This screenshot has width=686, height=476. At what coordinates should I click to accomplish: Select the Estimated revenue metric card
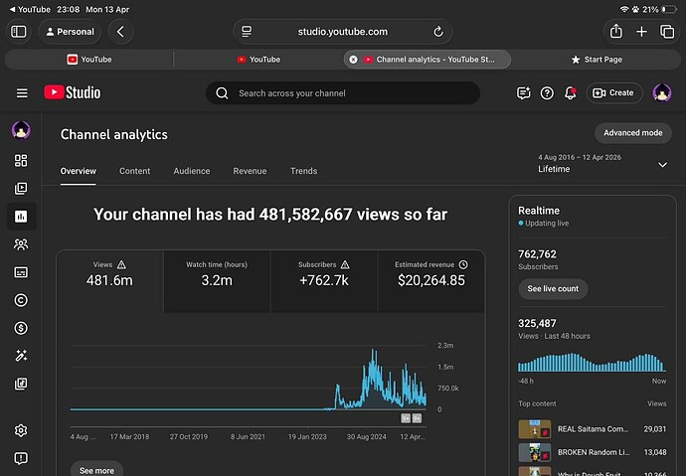pos(431,281)
